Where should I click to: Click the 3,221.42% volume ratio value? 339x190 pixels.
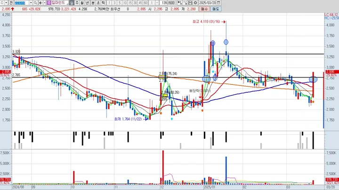(69, 9)
